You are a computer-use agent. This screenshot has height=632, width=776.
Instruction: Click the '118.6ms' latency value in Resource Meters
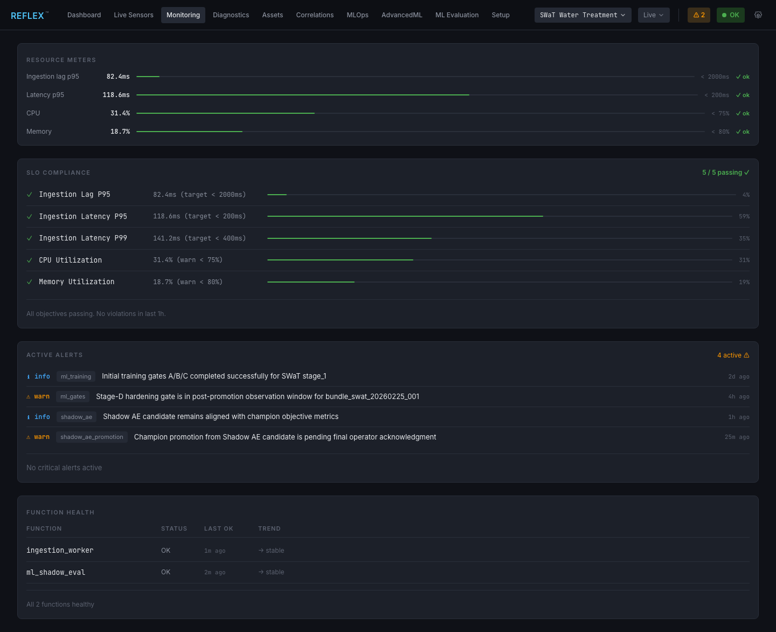tap(116, 95)
